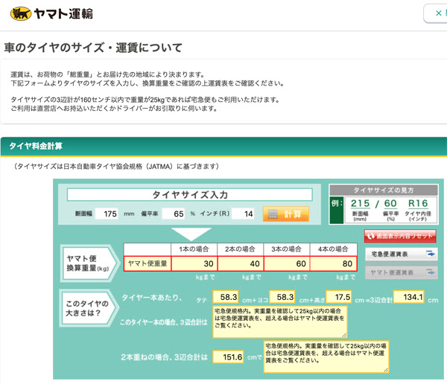Image resolution: width=447 pixels, height=384 pixels.
Task: Click the 2本の場合 column header
Action: tap(241, 249)
